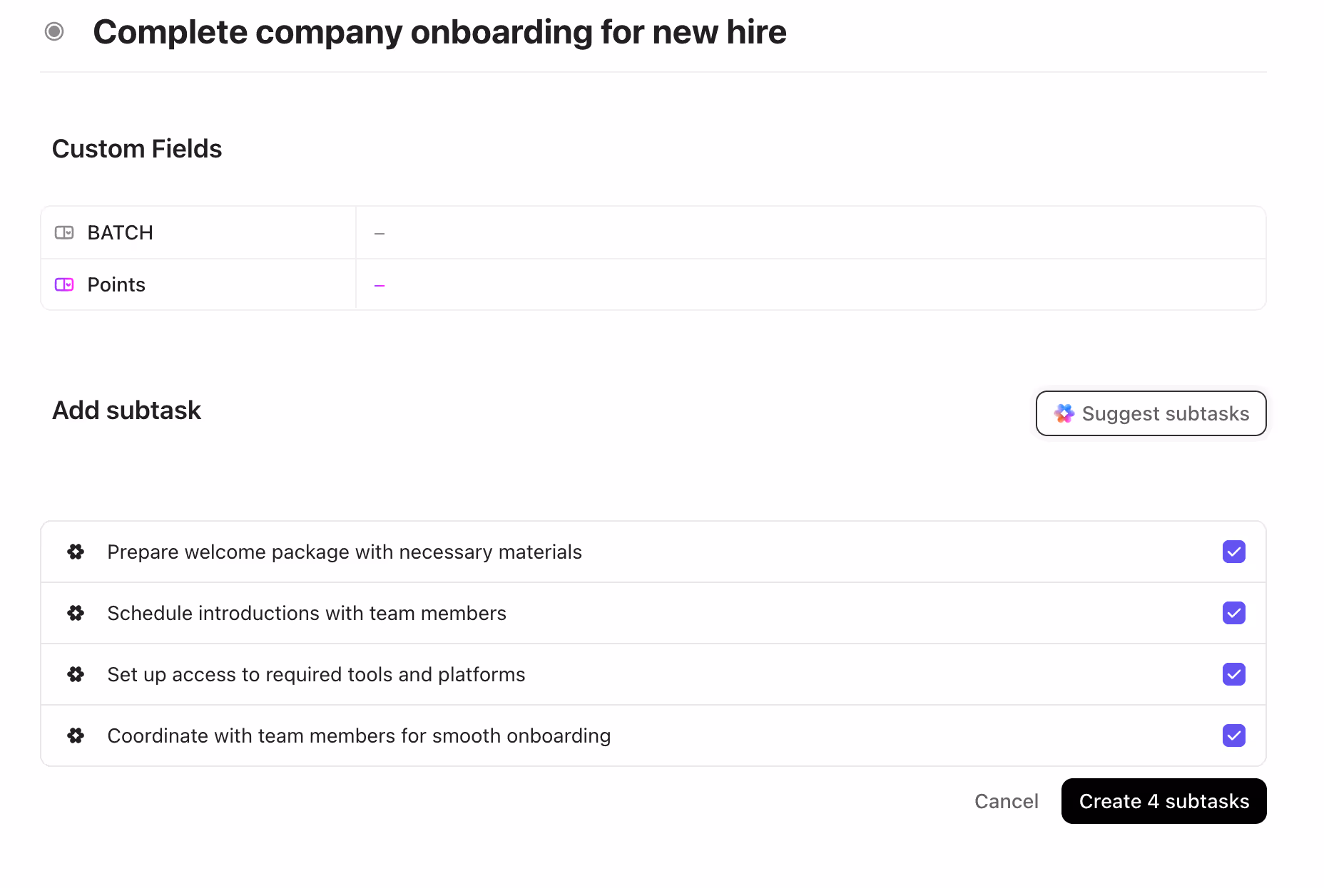This screenshot has width=1324, height=888.
Task: Click AI icon beside Set up access
Action: coord(76,674)
